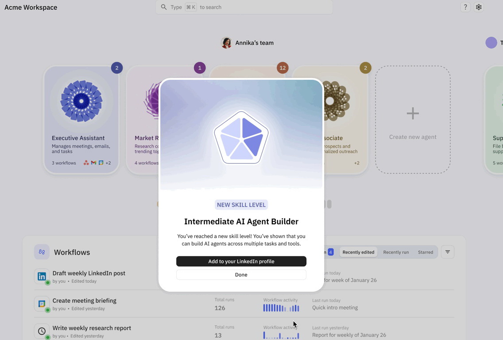Click the pentagon skill badge icon
The width and height of the screenshot is (503, 340).
[x=241, y=137]
